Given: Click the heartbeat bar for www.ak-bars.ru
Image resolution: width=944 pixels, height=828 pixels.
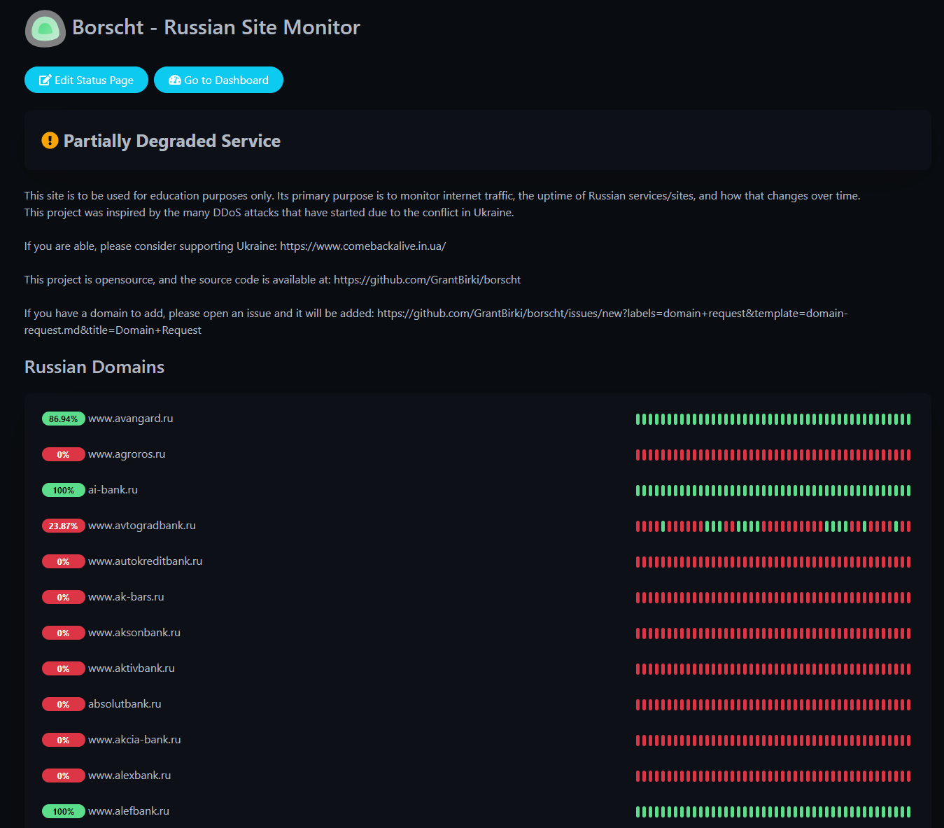Looking at the screenshot, I should (x=773, y=598).
